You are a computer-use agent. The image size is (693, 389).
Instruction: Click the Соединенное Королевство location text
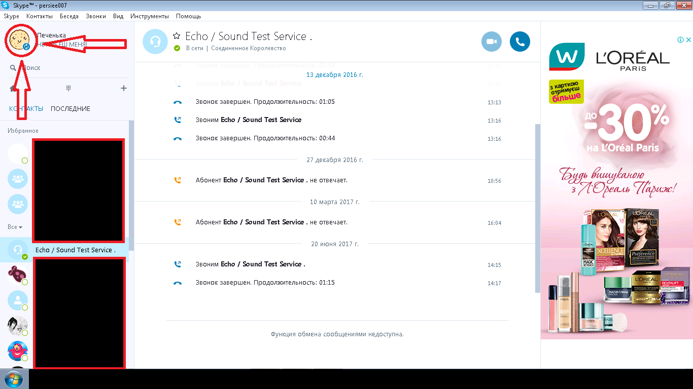point(249,48)
